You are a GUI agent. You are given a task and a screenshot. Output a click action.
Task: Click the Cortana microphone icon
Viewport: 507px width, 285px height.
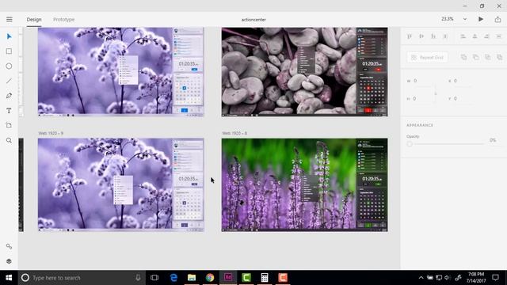138,278
